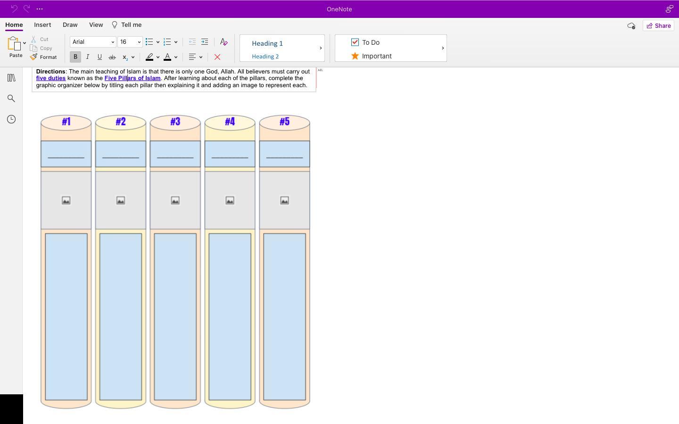Viewport: 679px width, 424px height.
Task: Check the To Do tag checkbox
Action: pyautogui.click(x=355, y=42)
